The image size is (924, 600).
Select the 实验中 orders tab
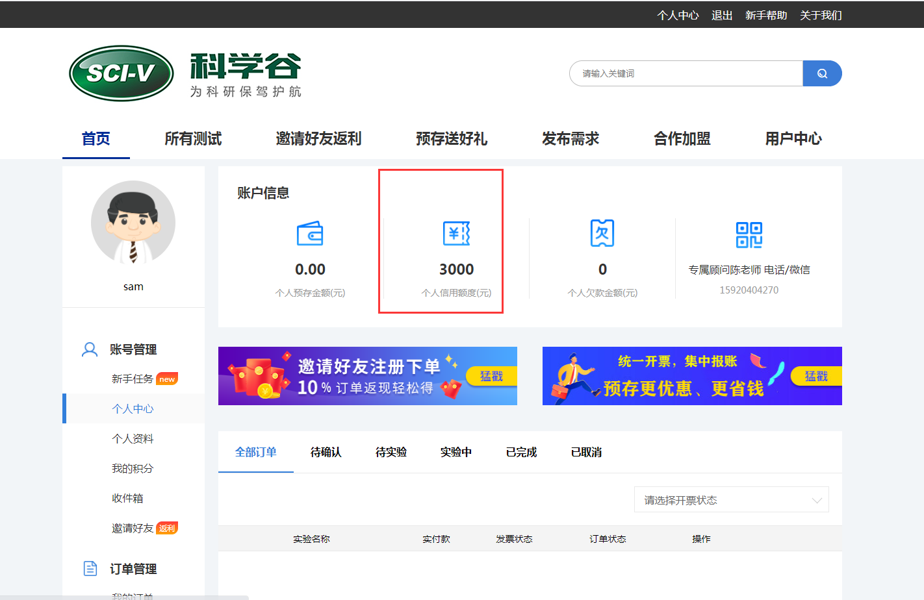click(456, 452)
